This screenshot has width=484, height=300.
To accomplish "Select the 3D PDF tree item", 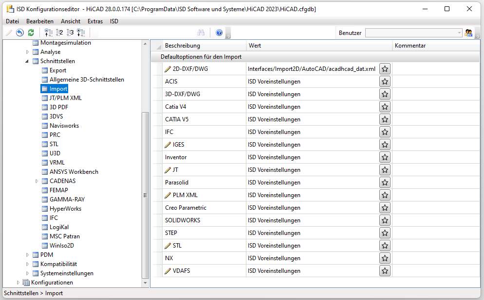I will point(58,107).
